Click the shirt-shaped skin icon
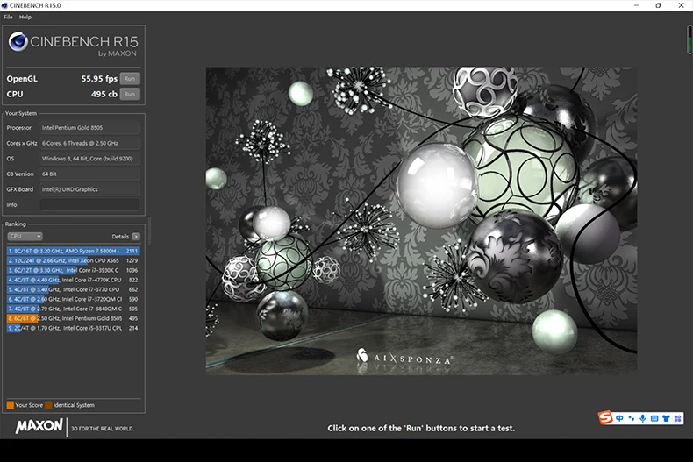Viewport: 693px width, 462px height. point(665,418)
